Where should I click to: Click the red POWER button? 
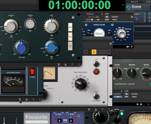tap(32, 71)
